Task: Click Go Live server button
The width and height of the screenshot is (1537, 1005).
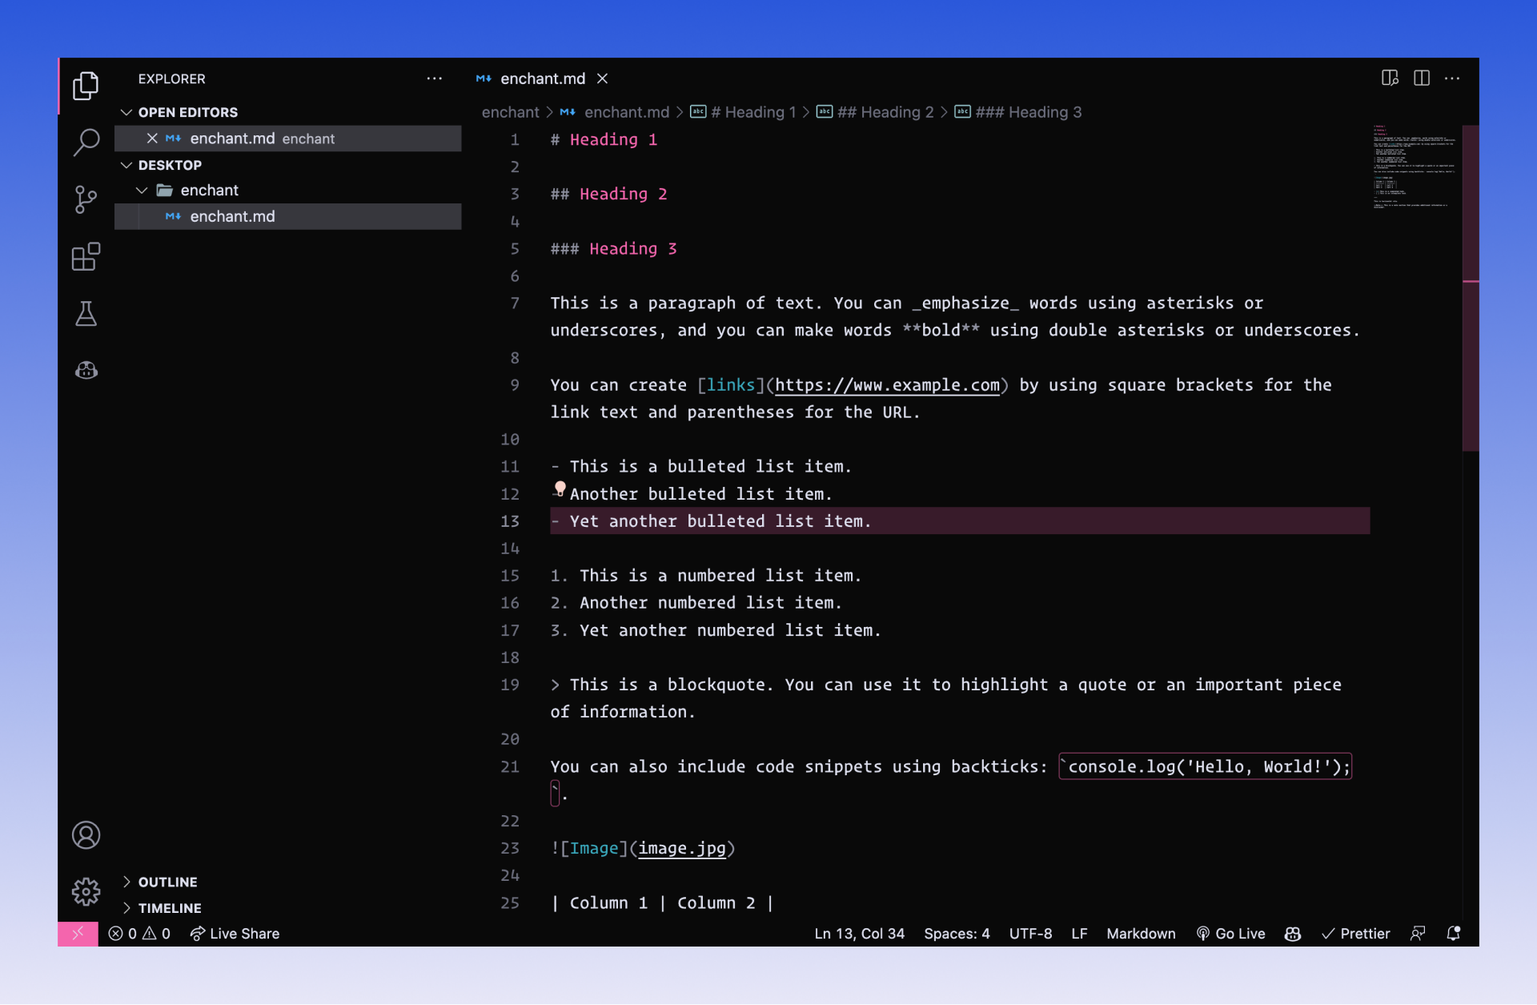Action: tap(1231, 934)
